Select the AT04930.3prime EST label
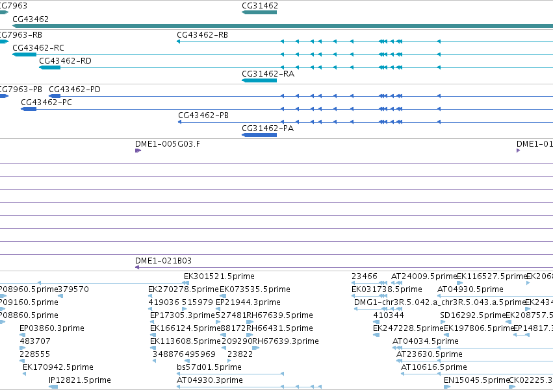 (210, 381)
